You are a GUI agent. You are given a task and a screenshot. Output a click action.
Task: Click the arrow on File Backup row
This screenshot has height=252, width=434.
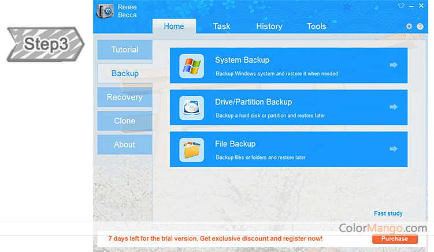pos(394,149)
